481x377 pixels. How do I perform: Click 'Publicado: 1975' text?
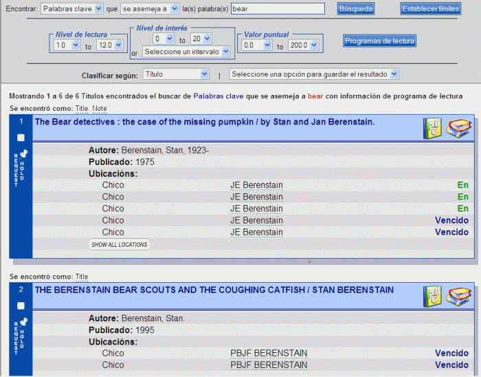coord(122,162)
